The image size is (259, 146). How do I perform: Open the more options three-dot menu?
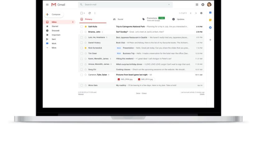pos(95,13)
